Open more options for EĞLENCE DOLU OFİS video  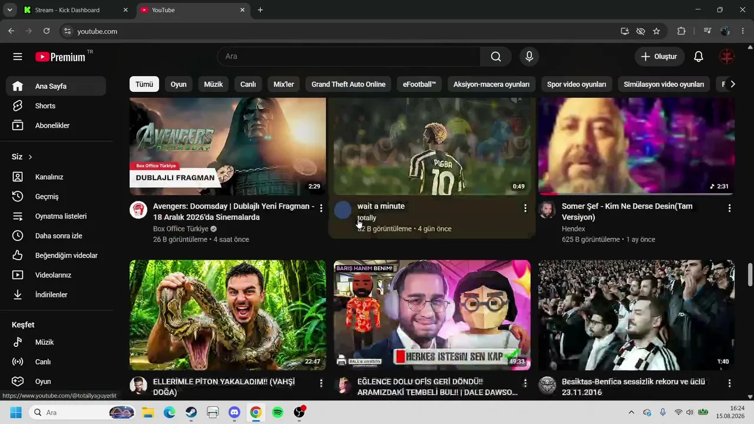point(525,383)
